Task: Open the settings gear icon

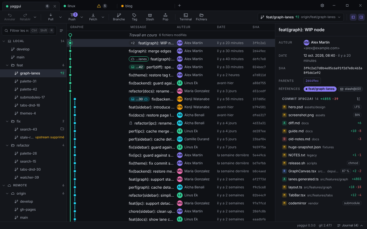Action: pyautogui.click(x=322, y=5)
